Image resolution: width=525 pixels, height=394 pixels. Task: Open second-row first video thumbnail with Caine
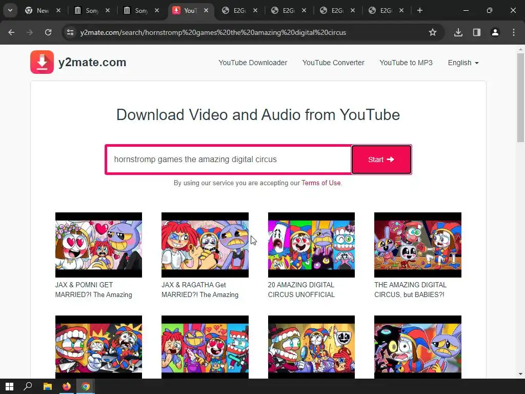(98, 347)
